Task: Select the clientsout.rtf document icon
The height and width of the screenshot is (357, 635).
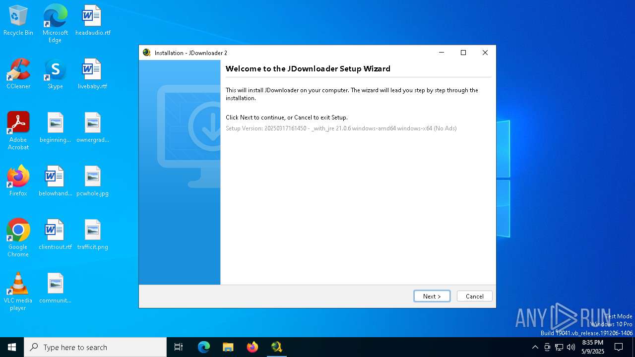Action: click(x=55, y=235)
